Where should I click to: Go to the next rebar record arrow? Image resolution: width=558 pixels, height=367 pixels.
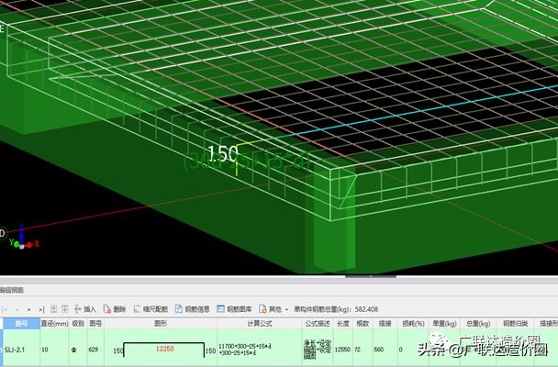28,309
